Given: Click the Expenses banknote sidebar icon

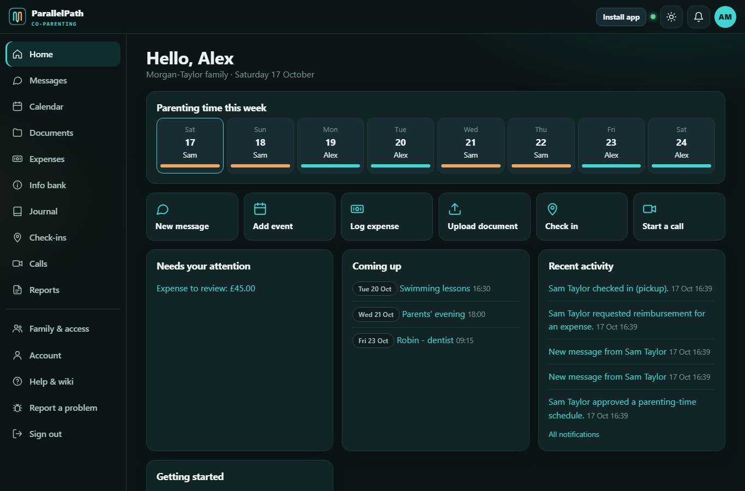Looking at the screenshot, I should pos(17,159).
